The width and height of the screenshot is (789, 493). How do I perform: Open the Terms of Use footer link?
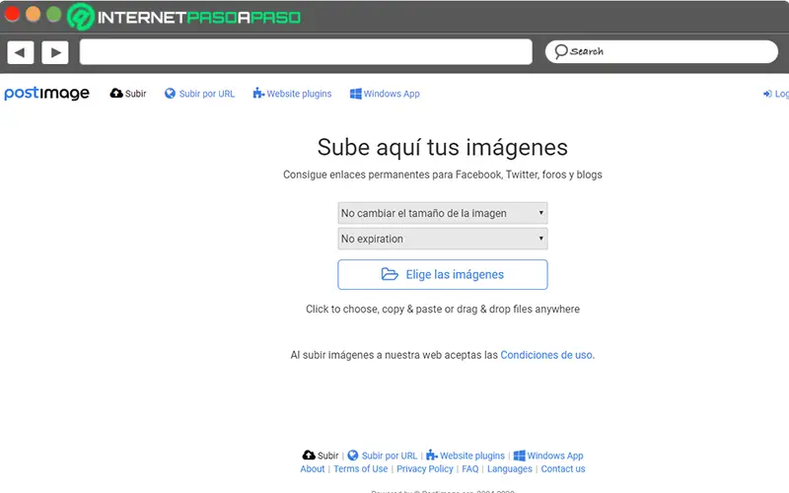[360, 469]
